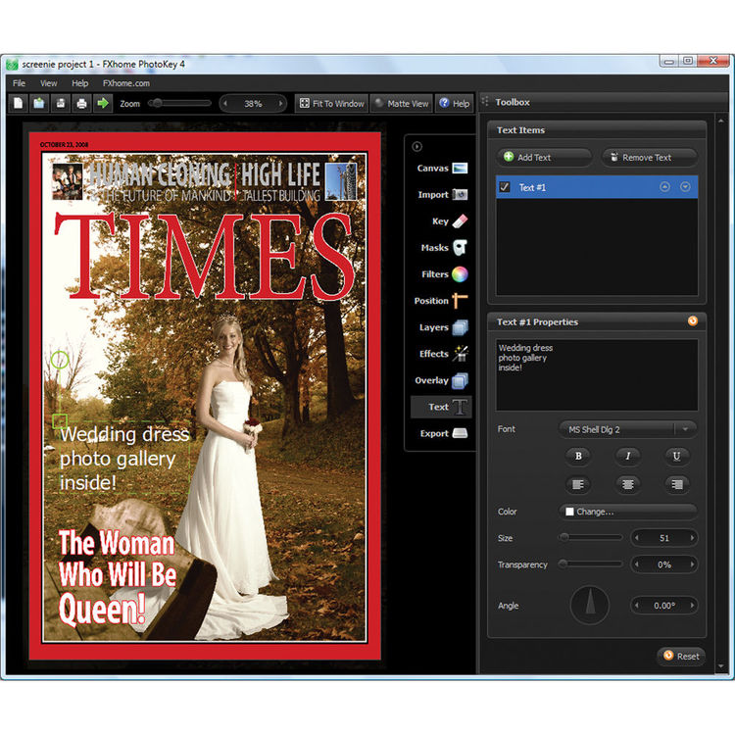Open the Import tool

tap(443, 195)
